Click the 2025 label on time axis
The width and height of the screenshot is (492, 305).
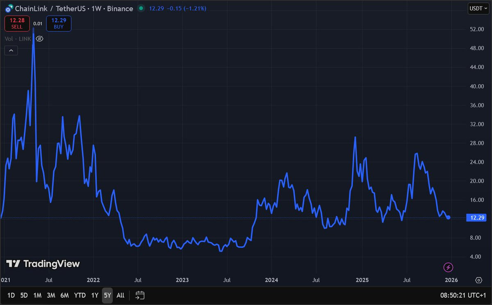click(x=362, y=280)
